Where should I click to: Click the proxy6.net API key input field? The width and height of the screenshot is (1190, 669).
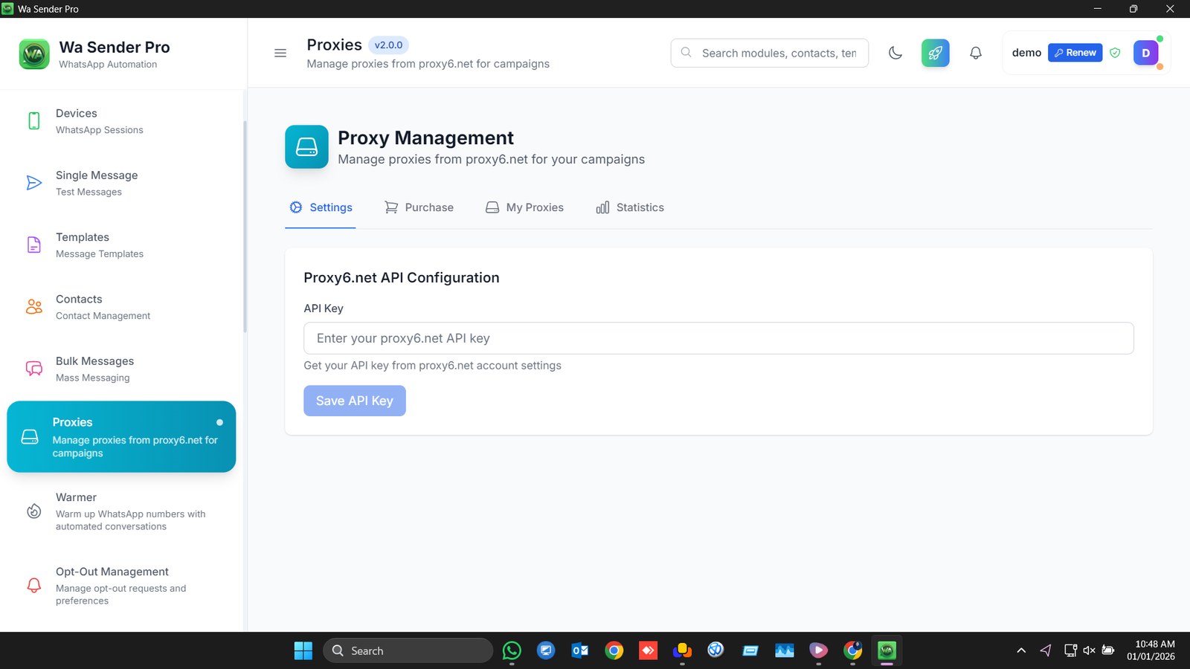[718, 338]
